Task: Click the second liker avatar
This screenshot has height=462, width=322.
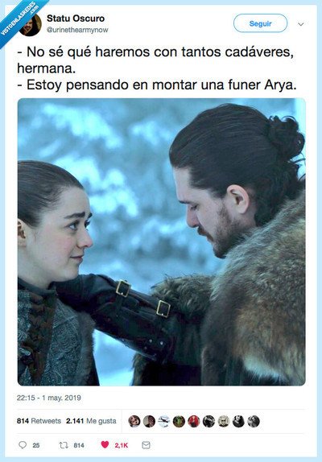Action: click(x=149, y=421)
